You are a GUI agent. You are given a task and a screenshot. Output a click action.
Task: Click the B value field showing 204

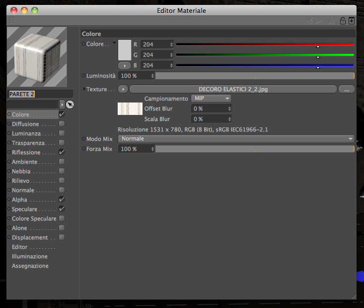click(157, 65)
